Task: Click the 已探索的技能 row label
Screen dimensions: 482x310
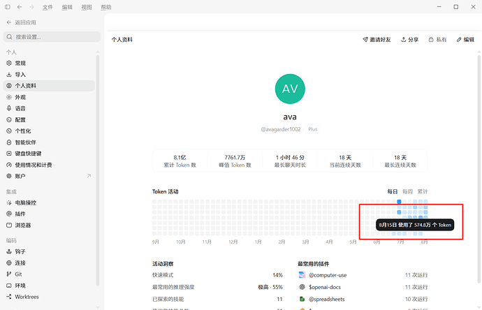Action: tap(168, 299)
